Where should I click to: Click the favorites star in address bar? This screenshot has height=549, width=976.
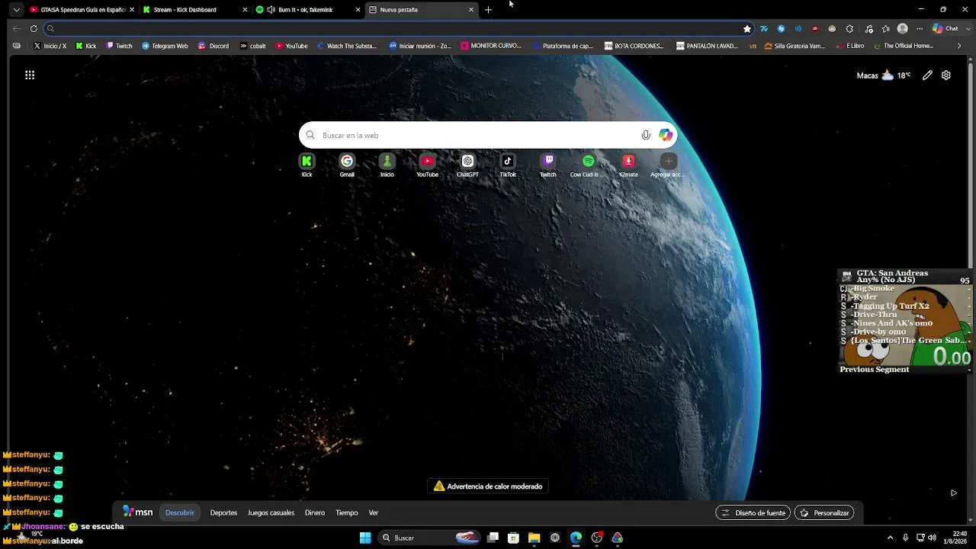pyautogui.click(x=747, y=29)
